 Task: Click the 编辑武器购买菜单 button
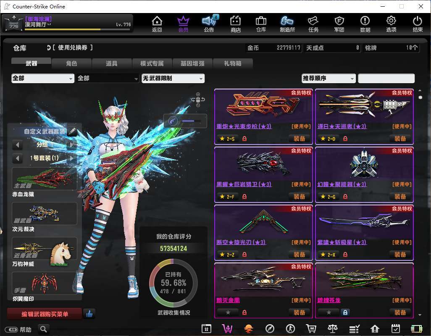[45, 314]
